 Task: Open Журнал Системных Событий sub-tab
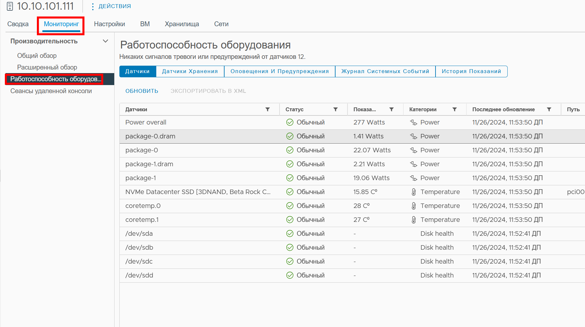point(385,71)
